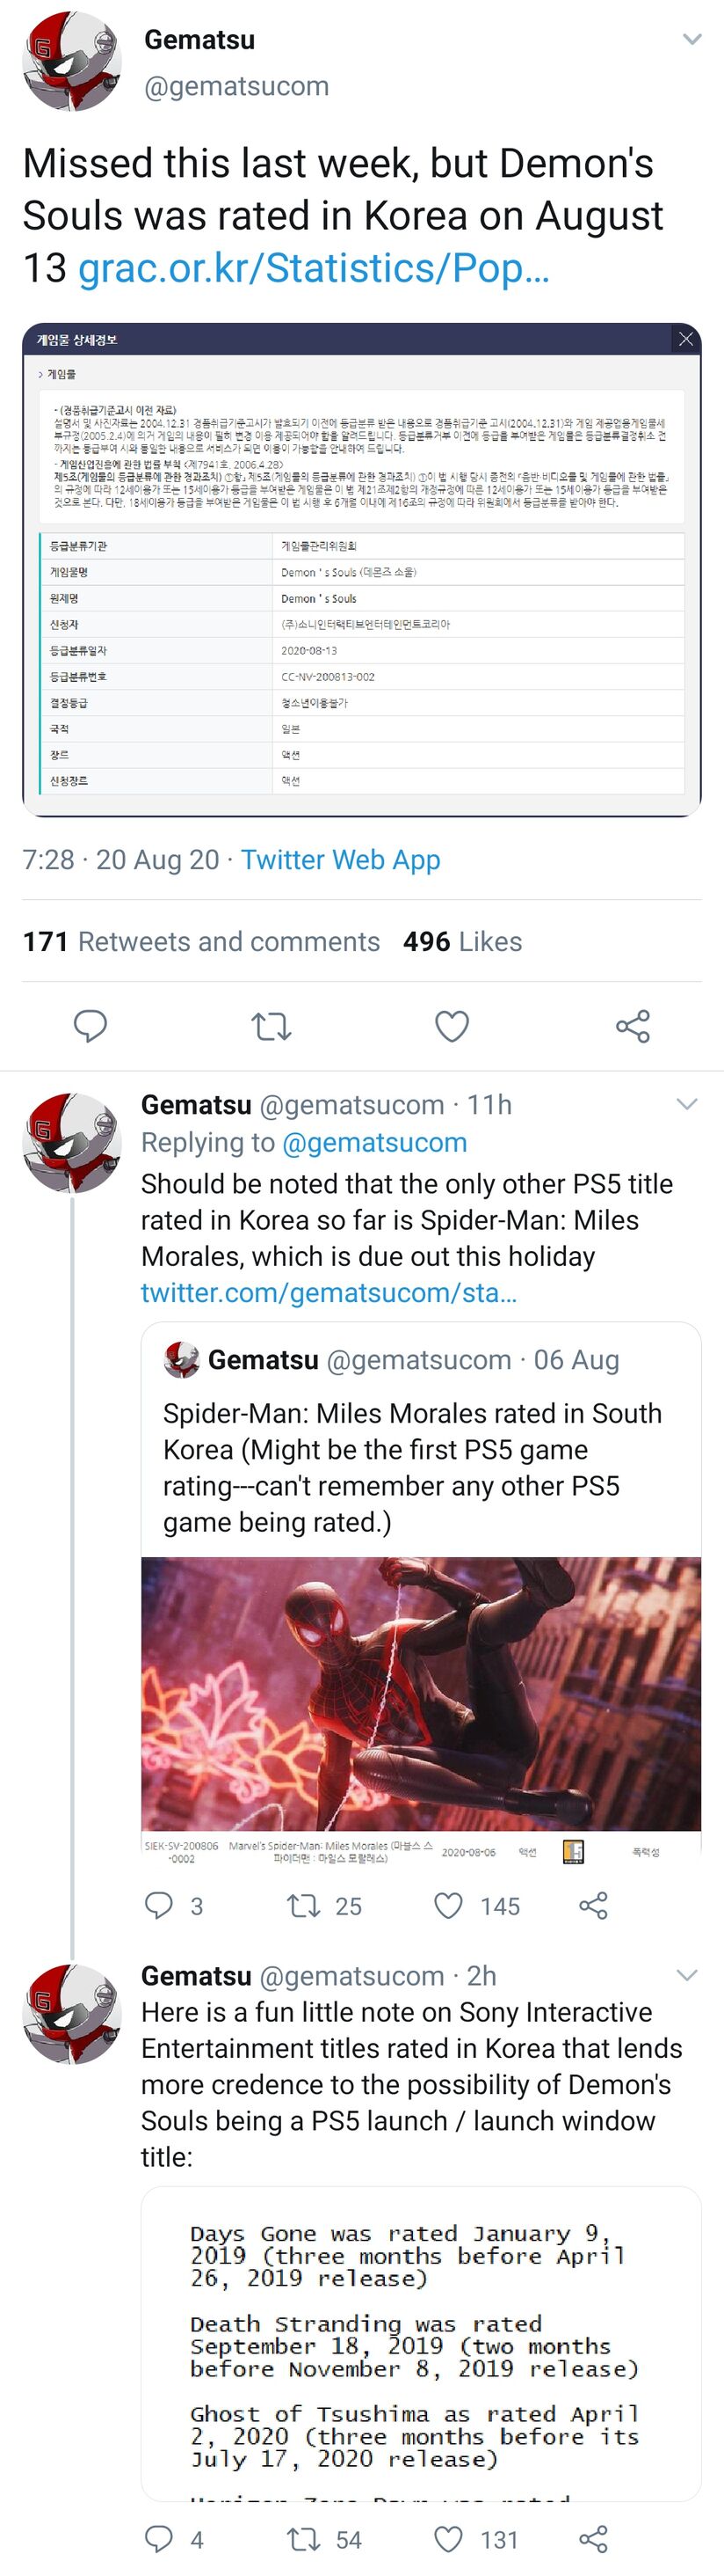Viewport: 724px width, 2576px height.
Task: Open the main tweet's options chevron
Action: (x=691, y=40)
